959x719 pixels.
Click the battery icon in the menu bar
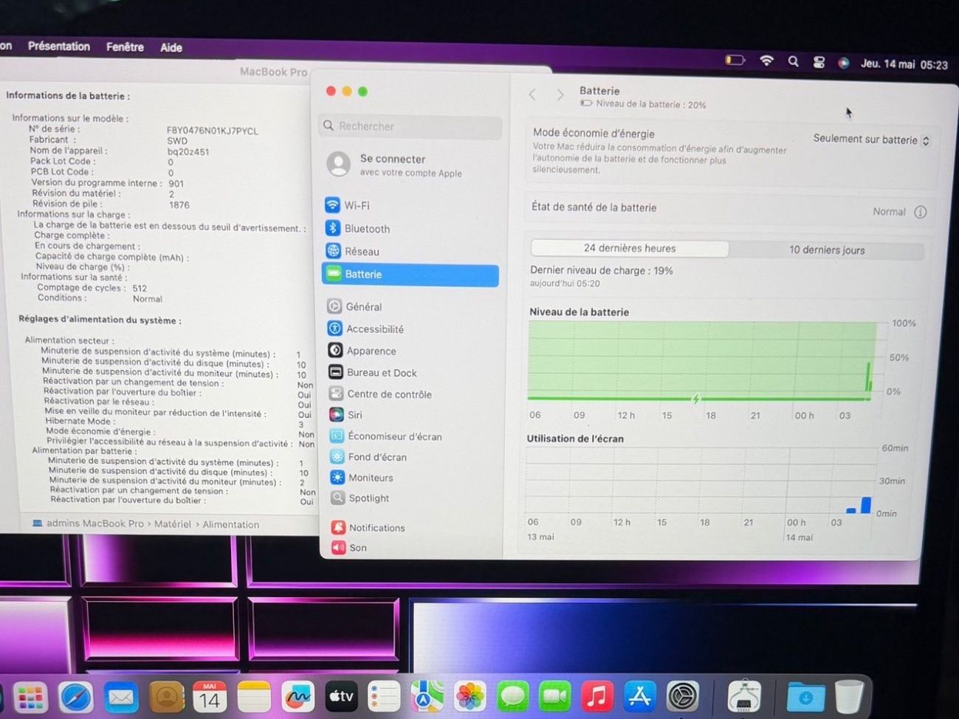735,60
